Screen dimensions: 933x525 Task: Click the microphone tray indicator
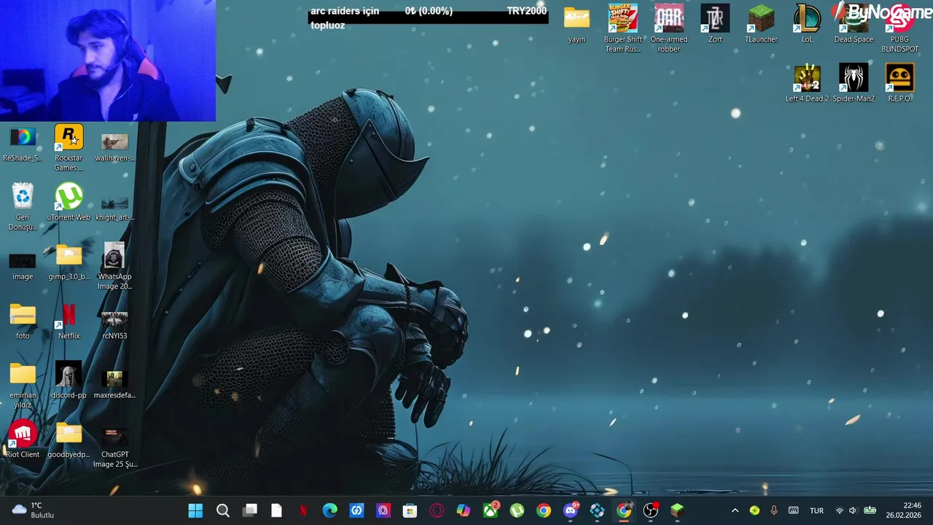pos(774,510)
